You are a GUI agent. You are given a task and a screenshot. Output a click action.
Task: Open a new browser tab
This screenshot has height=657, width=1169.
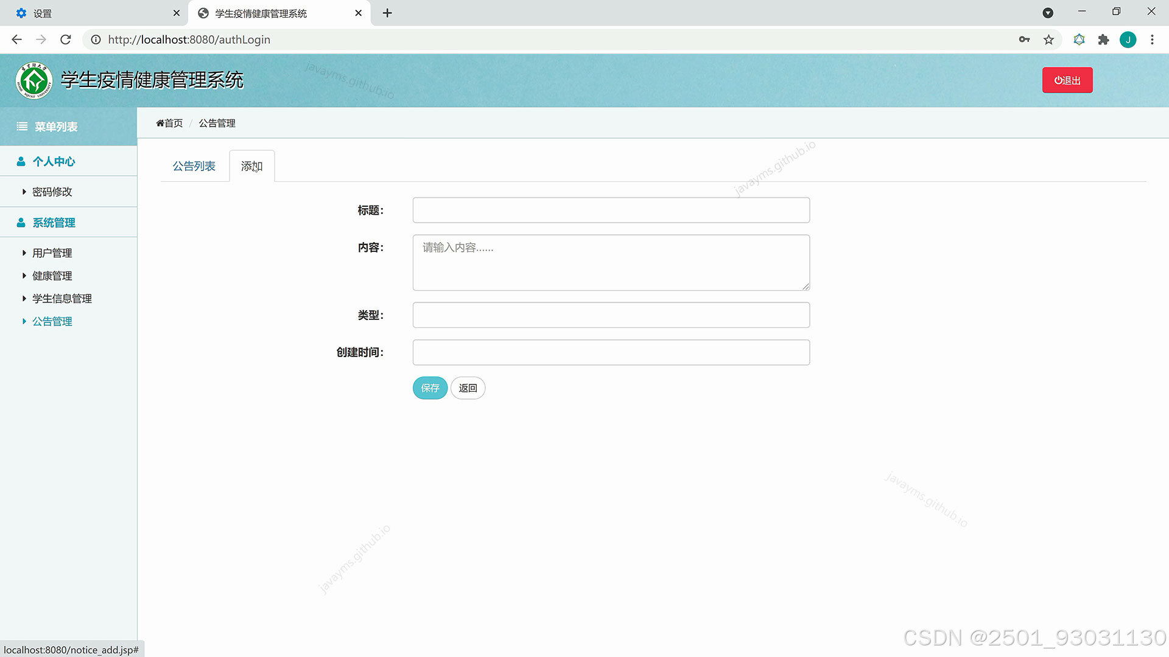[387, 13]
